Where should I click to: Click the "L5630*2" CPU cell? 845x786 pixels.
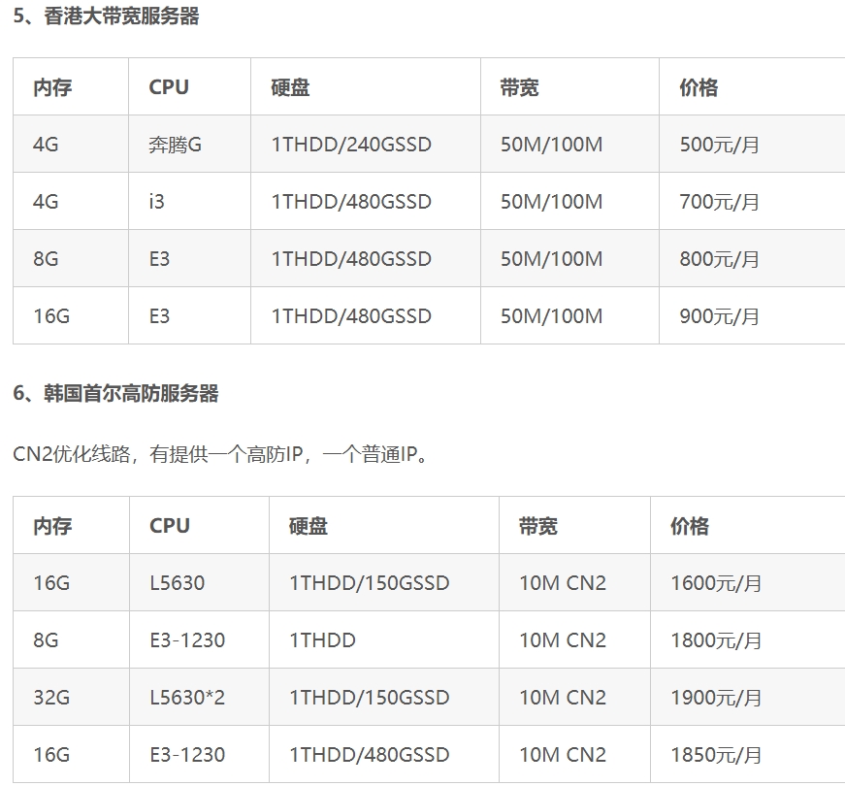[187, 697]
